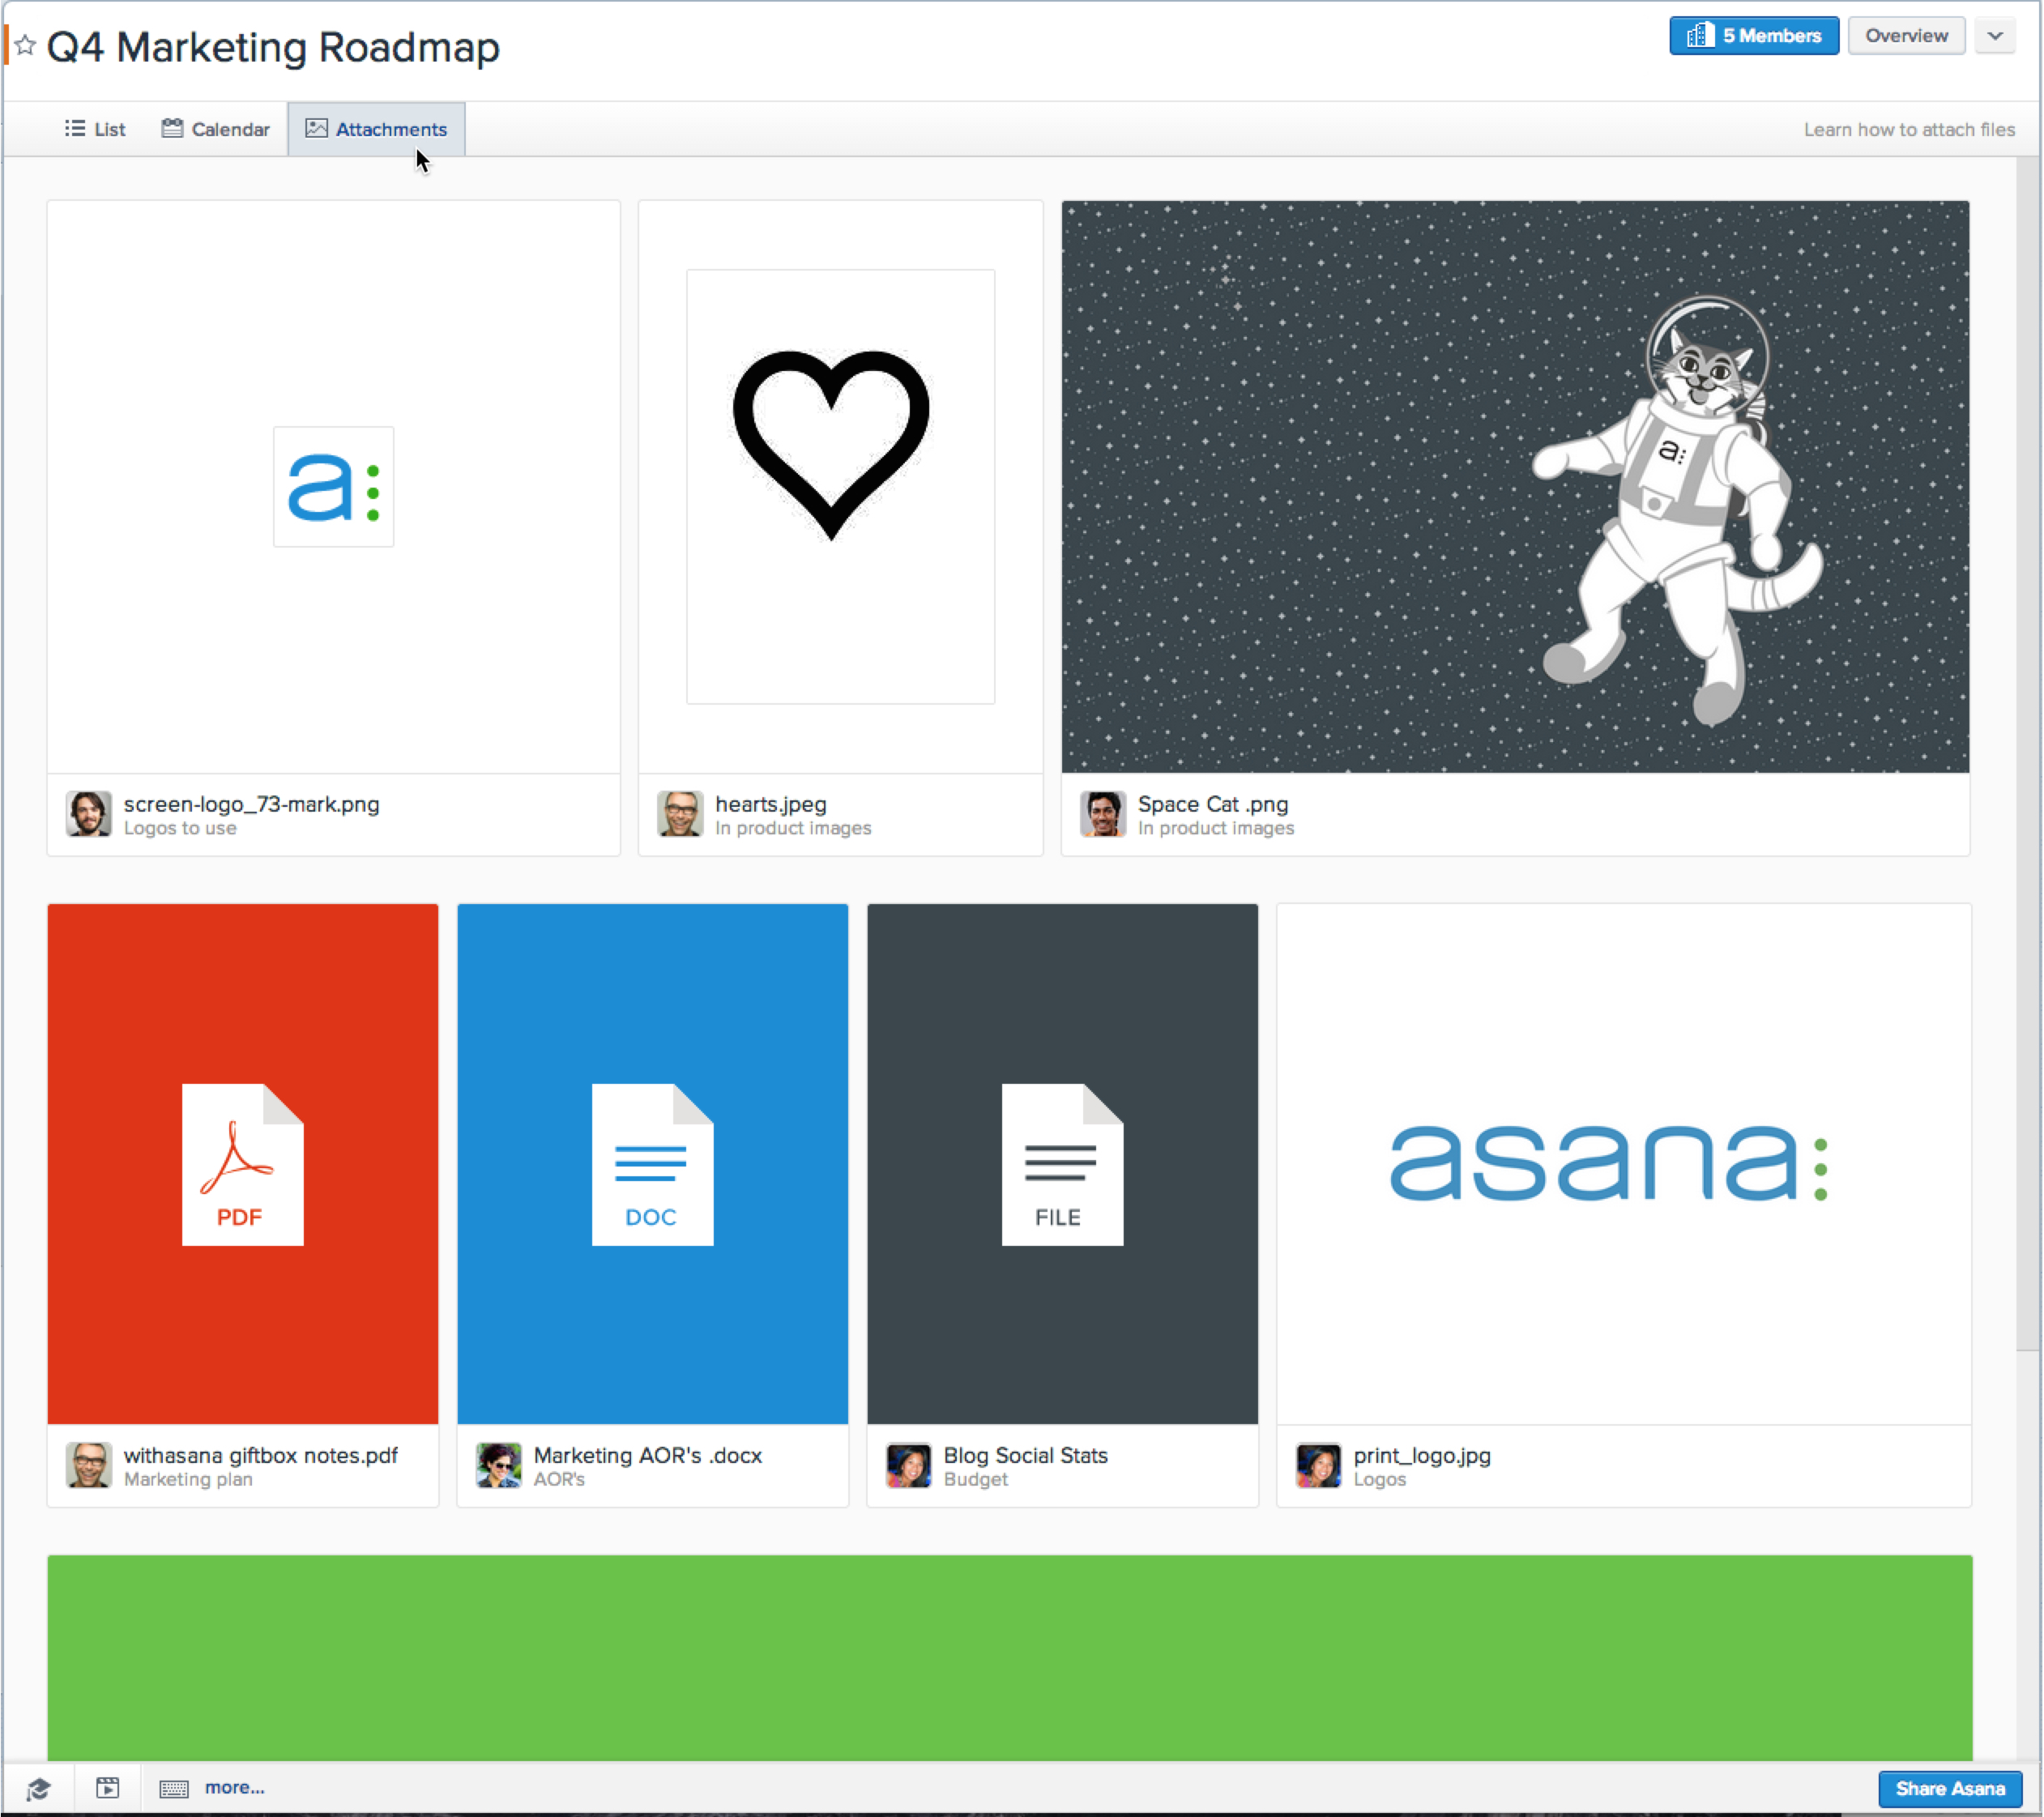The image size is (2044, 1817).
Task: Open the Space Cat astronaut image
Action: pyautogui.click(x=1515, y=486)
